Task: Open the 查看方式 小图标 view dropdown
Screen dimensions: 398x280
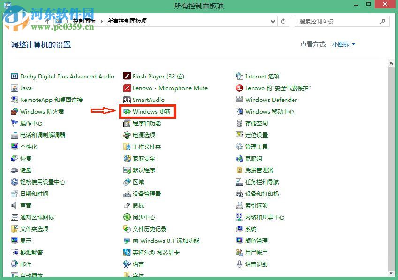Action: (x=344, y=44)
